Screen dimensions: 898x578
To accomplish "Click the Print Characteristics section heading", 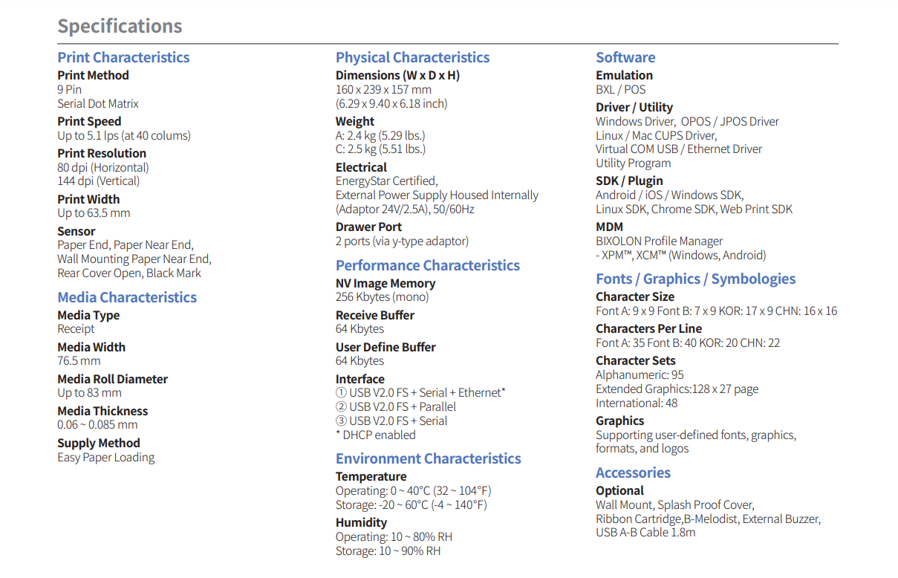I will click(123, 57).
